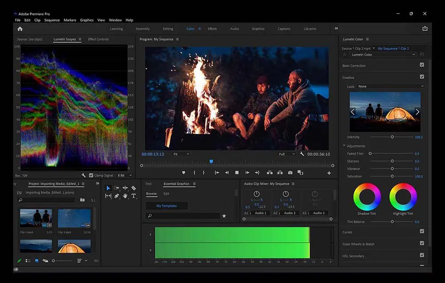Switch to the Effect Controls tab
Image resolution: width=445 pixels, height=283 pixels.
point(98,39)
